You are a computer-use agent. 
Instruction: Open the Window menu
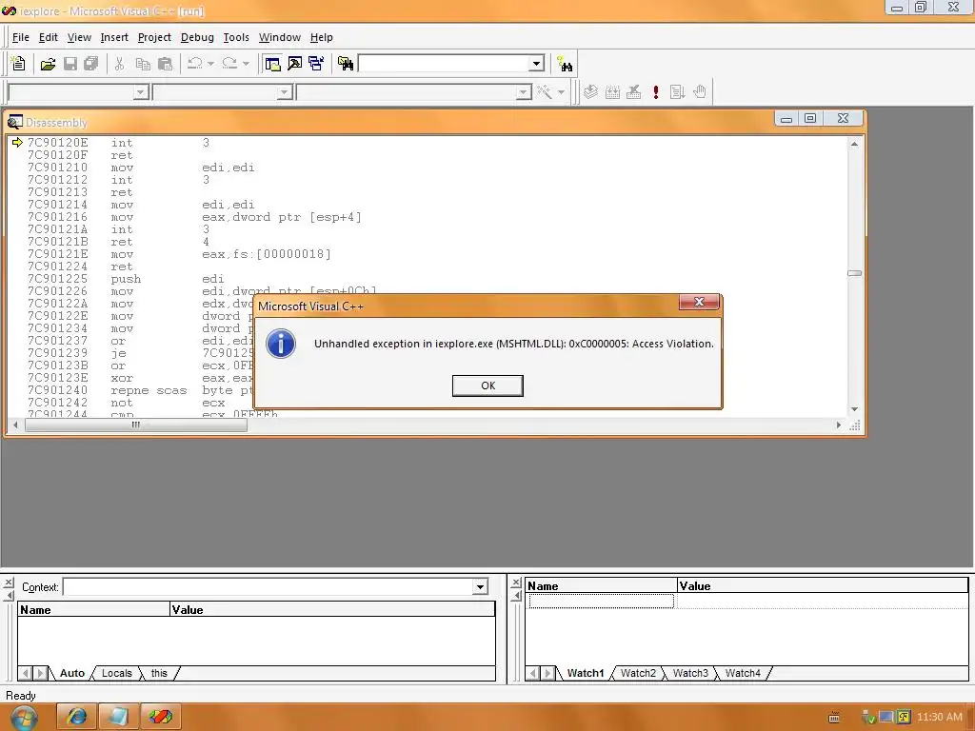click(x=280, y=37)
